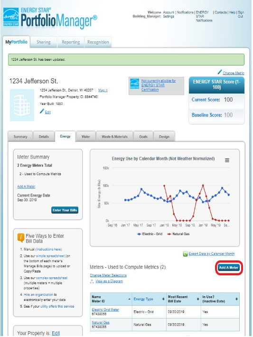Open the simple spreadsheet link
Image resolution: width=253 pixels, height=337 pixels.
(50, 256)
